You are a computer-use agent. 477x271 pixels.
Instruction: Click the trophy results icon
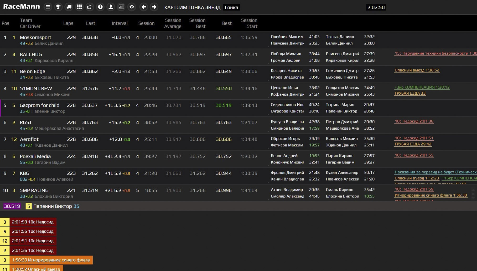(58, 7)
